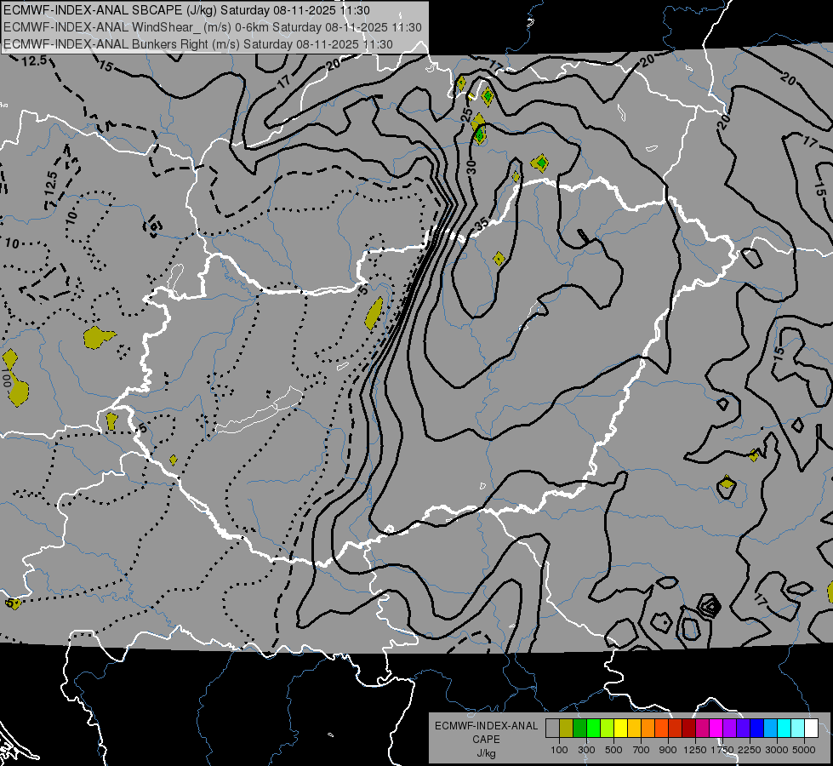Select the legend value 100

(x=559, y=750)
